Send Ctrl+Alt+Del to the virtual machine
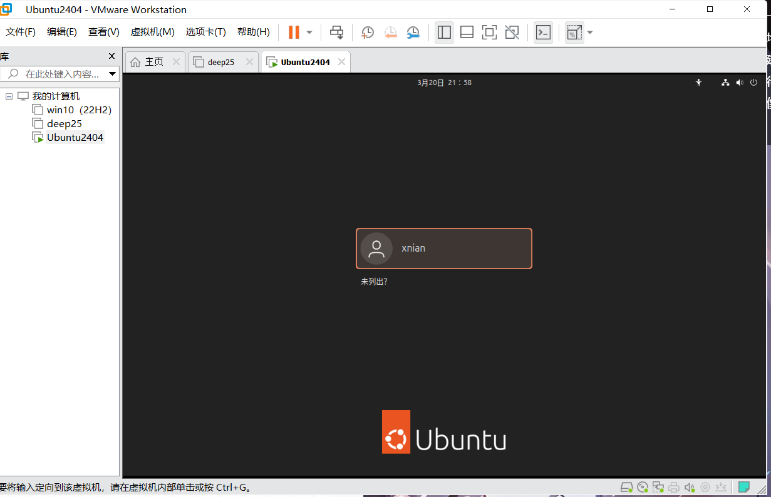 coord(337,32)
